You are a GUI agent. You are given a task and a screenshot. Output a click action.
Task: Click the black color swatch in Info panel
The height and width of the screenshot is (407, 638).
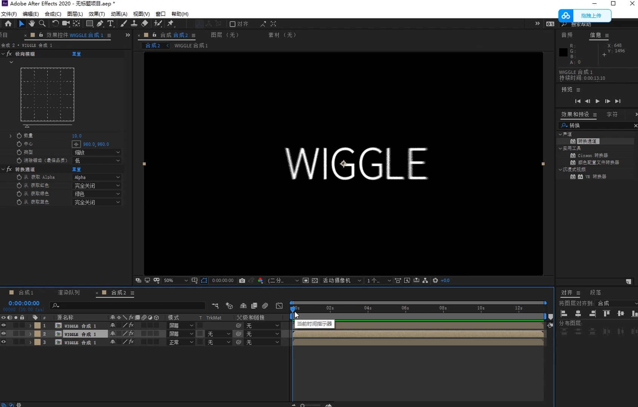pos(563,52)
